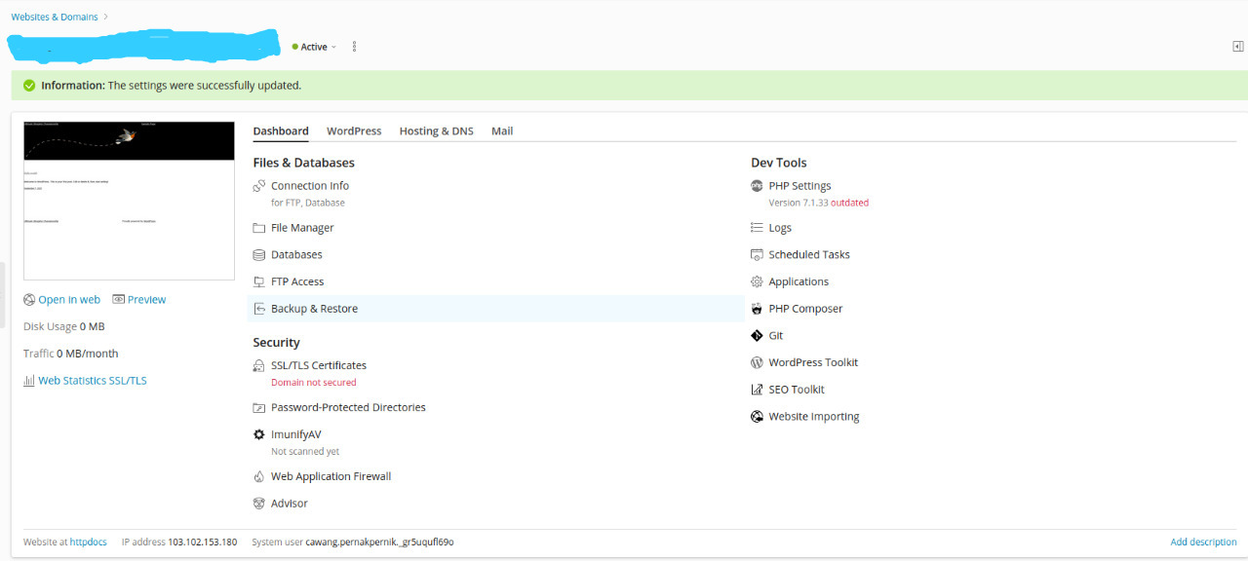Expand the Active status dropdown
The width and height of the screenshot is (1248, 561).
pos(315,47)
